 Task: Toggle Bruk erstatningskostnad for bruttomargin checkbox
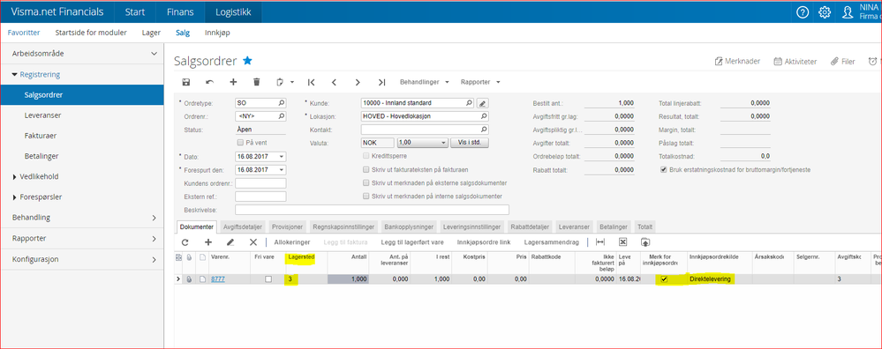[664, 169]
